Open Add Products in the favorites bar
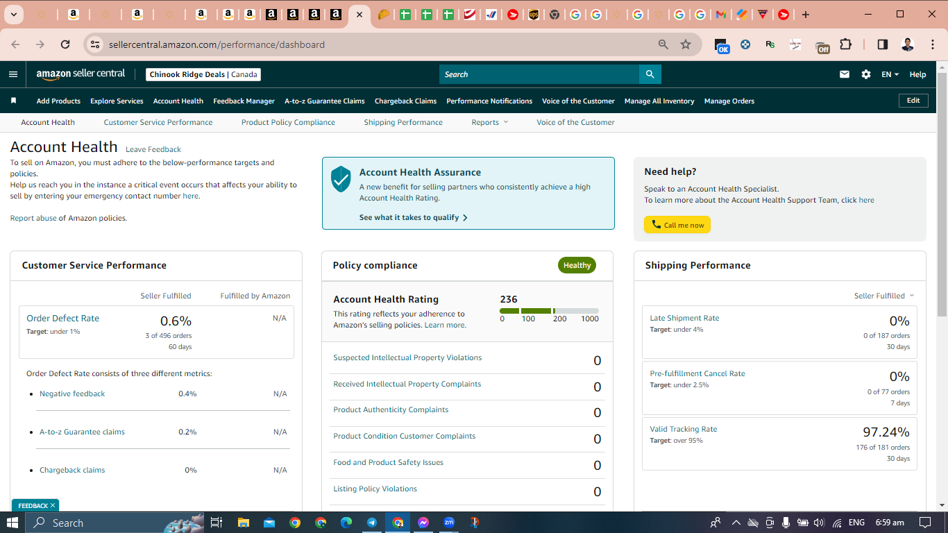Viewport: 948px width, 533px height. click(58, 101)
